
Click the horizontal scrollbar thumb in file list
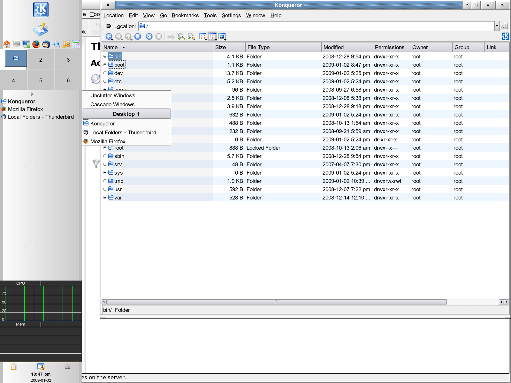click(277, 302)
